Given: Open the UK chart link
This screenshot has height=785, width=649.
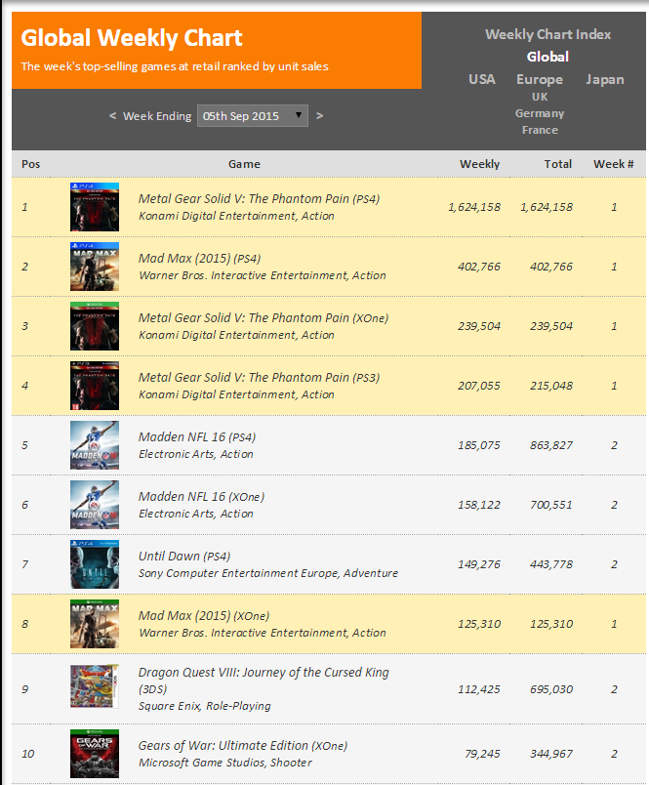Looking at the screenshot, I should [540, 97].
